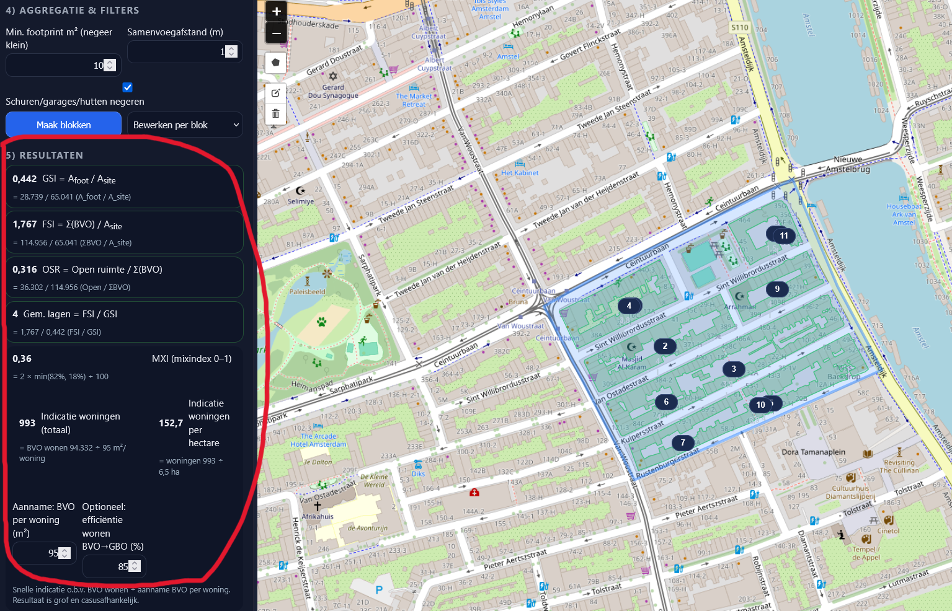Select block marker number 2

[x=665, y=346]
